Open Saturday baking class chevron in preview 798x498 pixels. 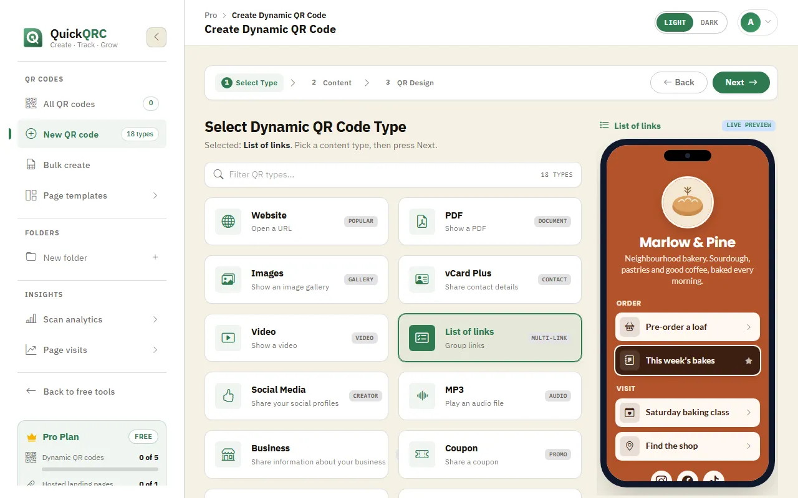tap(749, 412)
